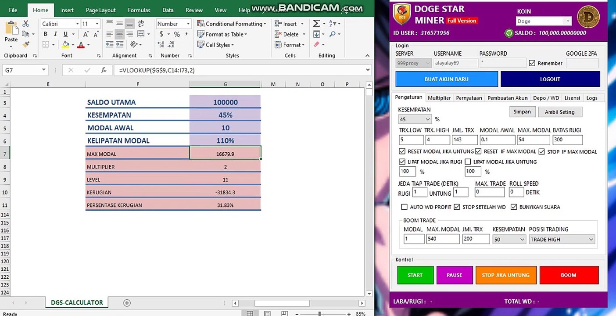Screen dimensions: 616x316
Task: Click the Simpan button
Action: [x=522, y=111]
